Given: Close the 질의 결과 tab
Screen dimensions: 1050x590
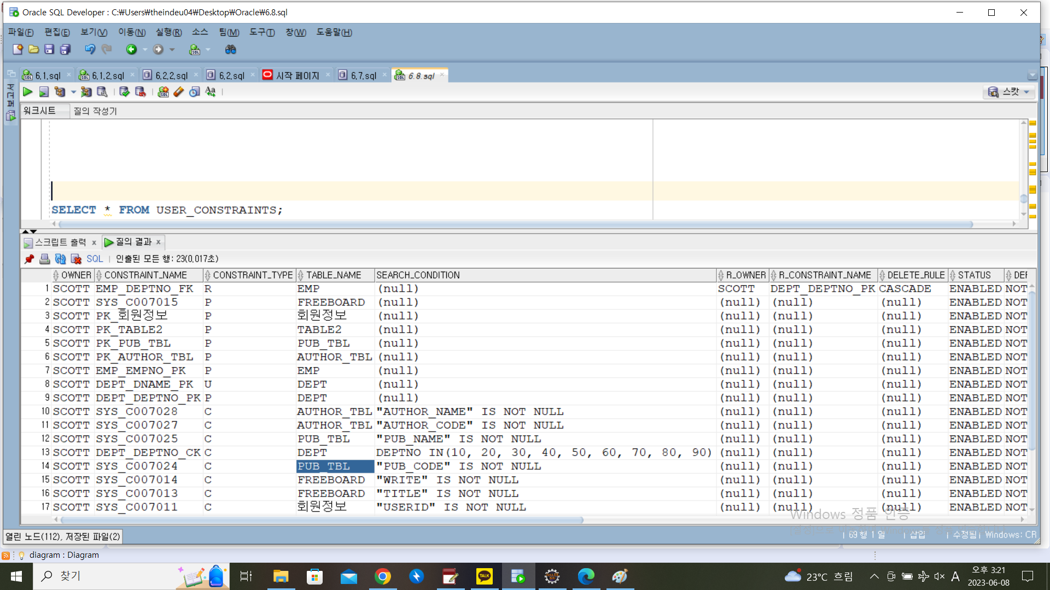Looking at the screenshot, I should tap(159, 242).
